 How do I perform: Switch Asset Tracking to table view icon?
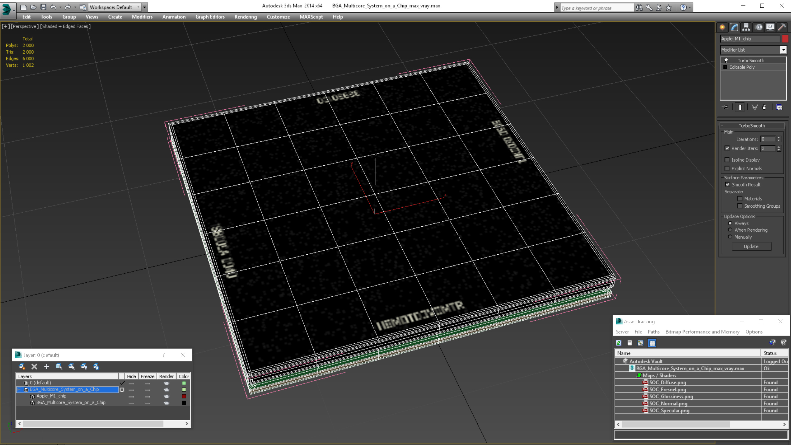(x=652, y=343)
